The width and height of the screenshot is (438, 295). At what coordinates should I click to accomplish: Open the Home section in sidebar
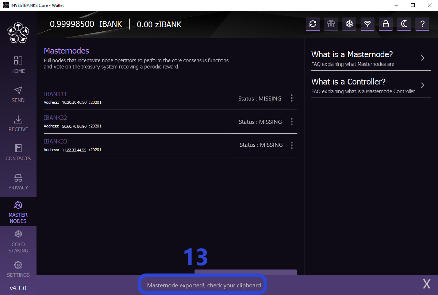(x=18, y=65)
